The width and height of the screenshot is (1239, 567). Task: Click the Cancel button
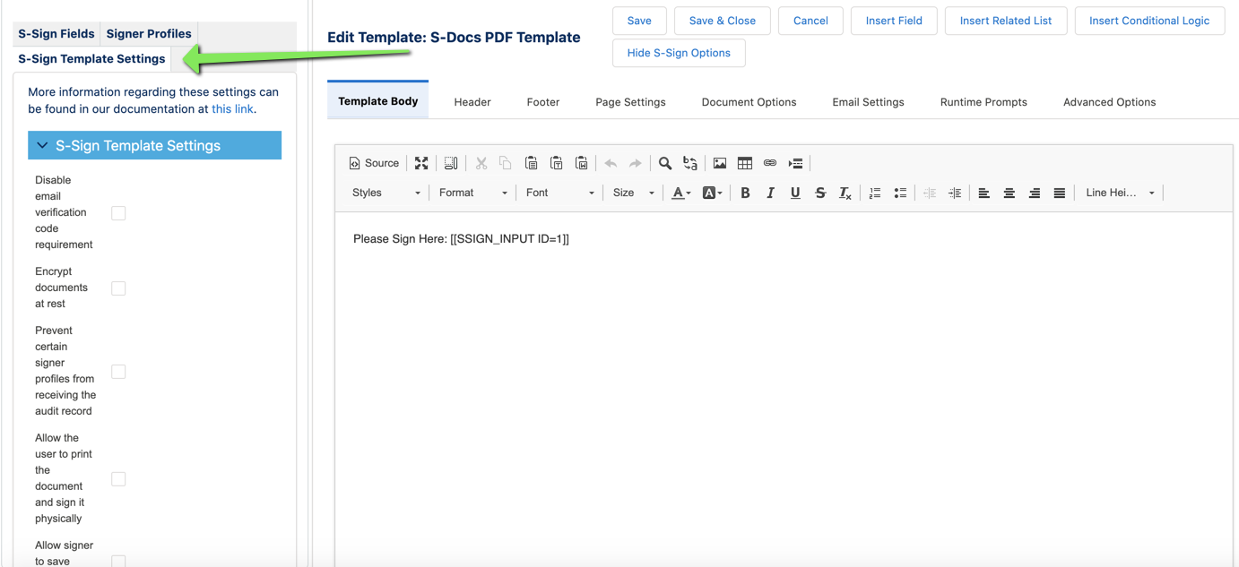pyautogui.click(x=810, y=21)
